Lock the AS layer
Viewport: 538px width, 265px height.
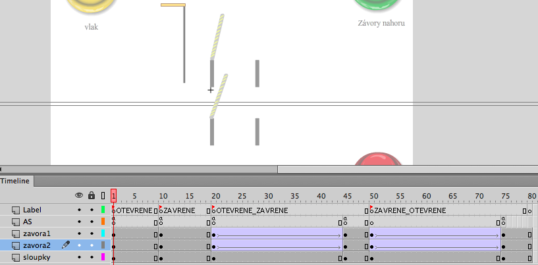(92, 222)
